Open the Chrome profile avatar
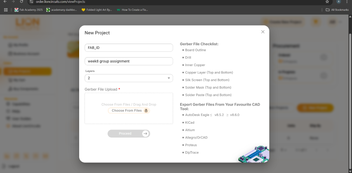 click(338, 2)
